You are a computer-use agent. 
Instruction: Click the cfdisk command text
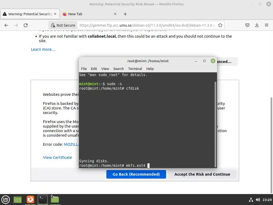133,88
